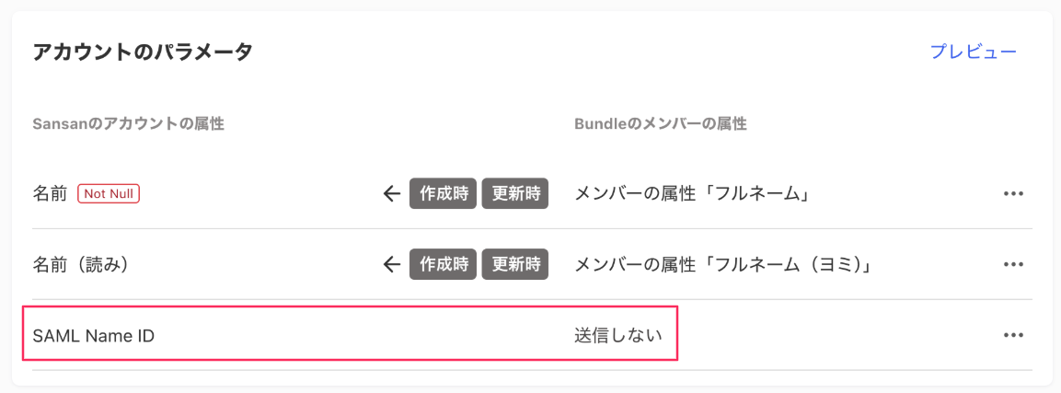Select the メンバーの属性「フルネーム」 mapping value
This screenshot has width=1061, height=393.
691,193
